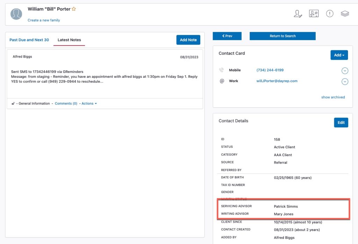
Task: Toggle the favorite star next to the name
Action: (x=74, y=9)
